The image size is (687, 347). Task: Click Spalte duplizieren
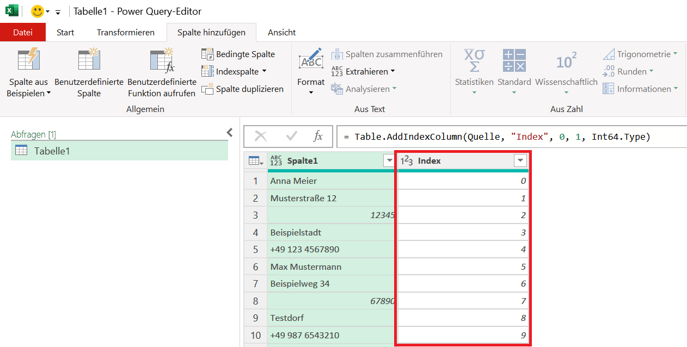pyautogui.click(x=243, y=89)
